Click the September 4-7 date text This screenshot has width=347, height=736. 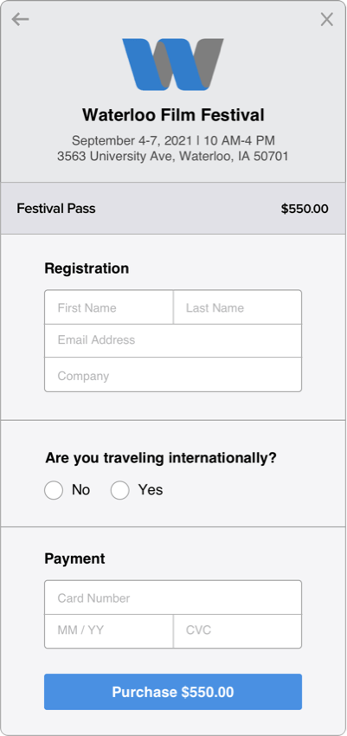tap(132, 140)
